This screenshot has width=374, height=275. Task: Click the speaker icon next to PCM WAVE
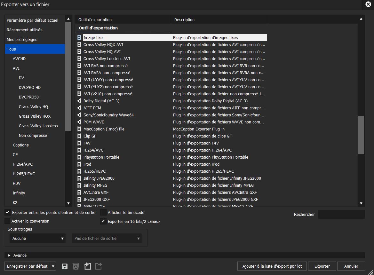pos(79,122)
